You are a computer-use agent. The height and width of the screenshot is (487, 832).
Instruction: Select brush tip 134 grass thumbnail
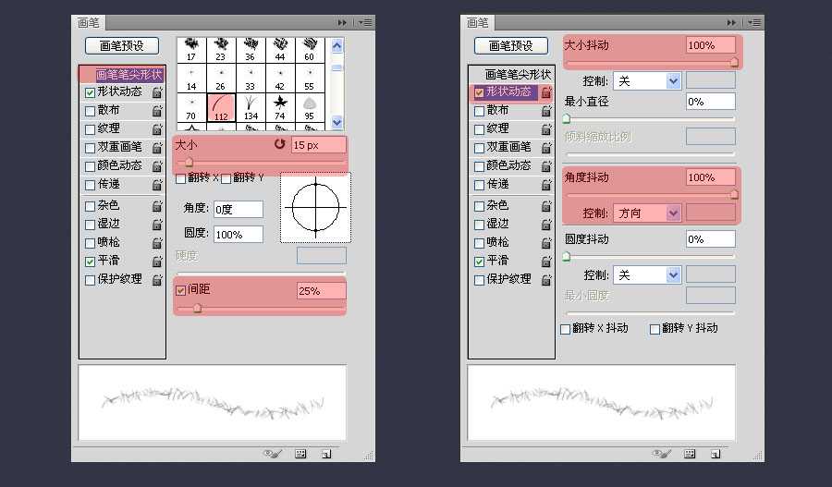(251, 108)
